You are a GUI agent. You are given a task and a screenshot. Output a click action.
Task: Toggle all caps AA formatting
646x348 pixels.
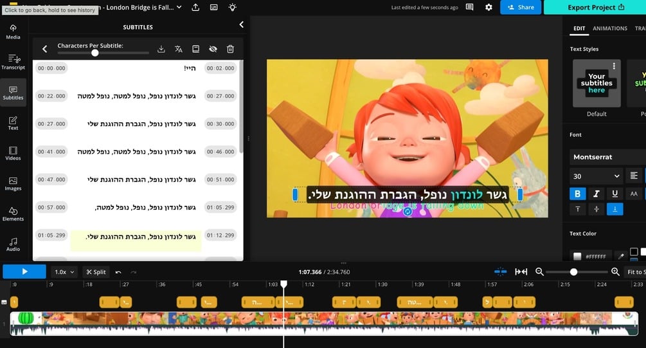point(634,194)
